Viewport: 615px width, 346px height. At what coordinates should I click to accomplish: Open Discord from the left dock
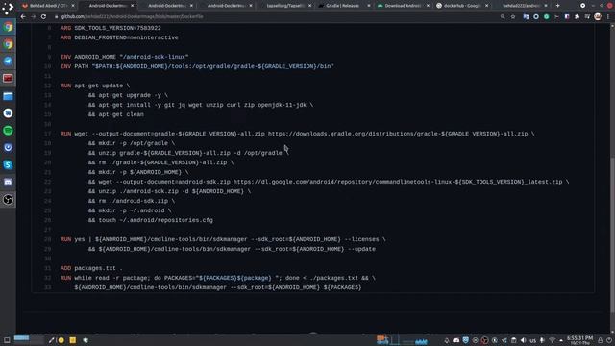tap(8, 182)
